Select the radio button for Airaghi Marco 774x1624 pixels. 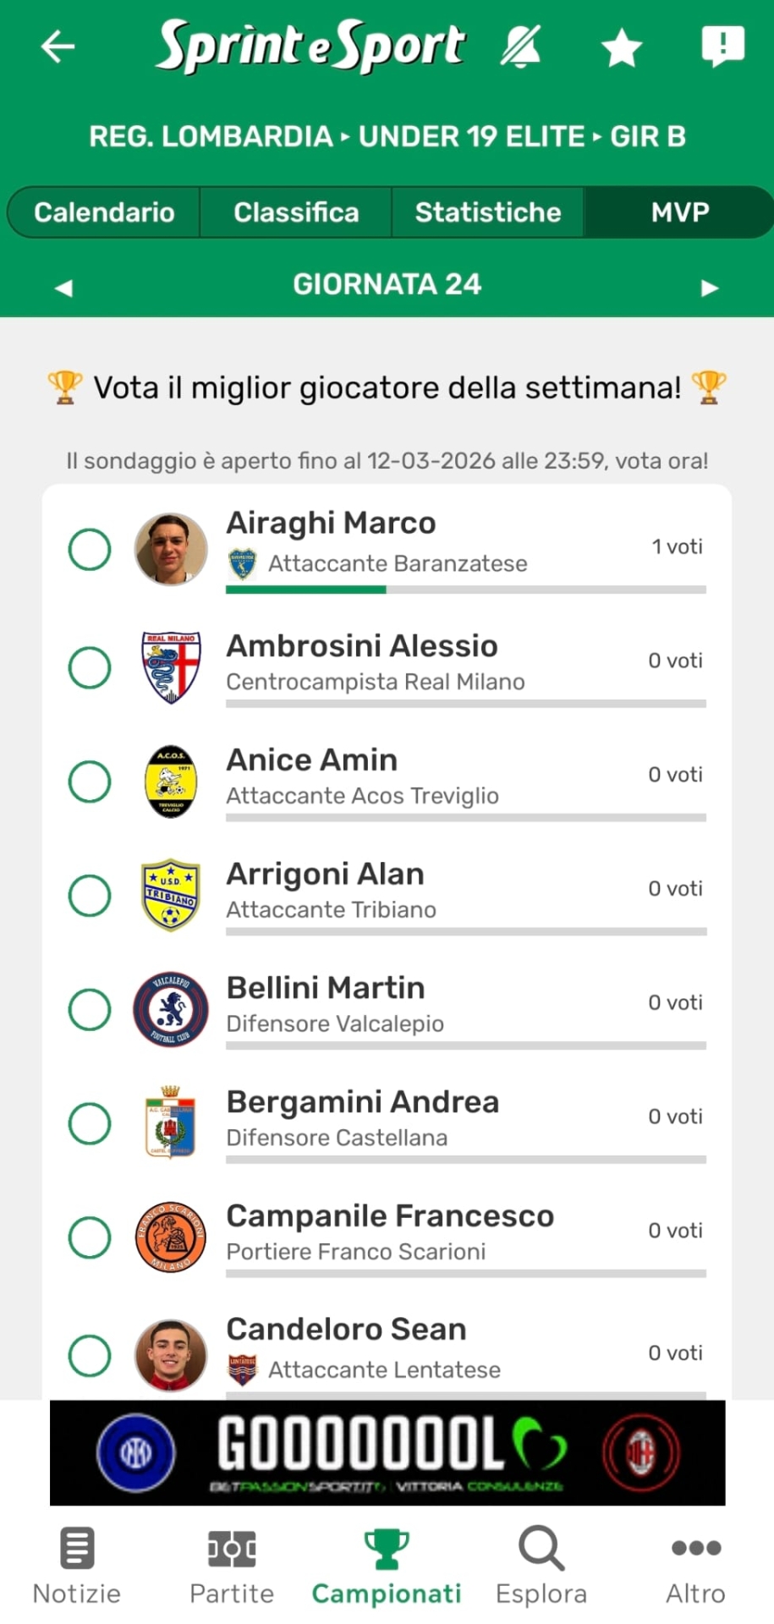(90, 550)
